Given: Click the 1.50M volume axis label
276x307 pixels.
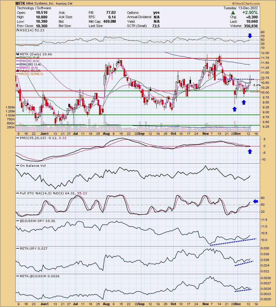Looking at the screenshot, I should point(10,107).
